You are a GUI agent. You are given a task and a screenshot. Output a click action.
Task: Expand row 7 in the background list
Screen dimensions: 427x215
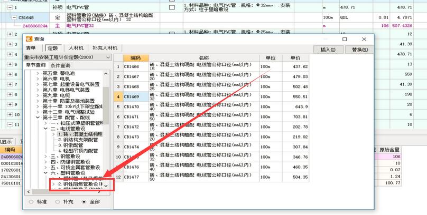(x=10, y=84)
